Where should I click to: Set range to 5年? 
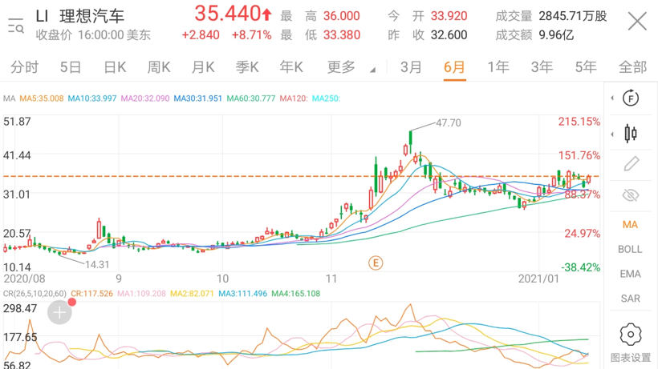586,67
